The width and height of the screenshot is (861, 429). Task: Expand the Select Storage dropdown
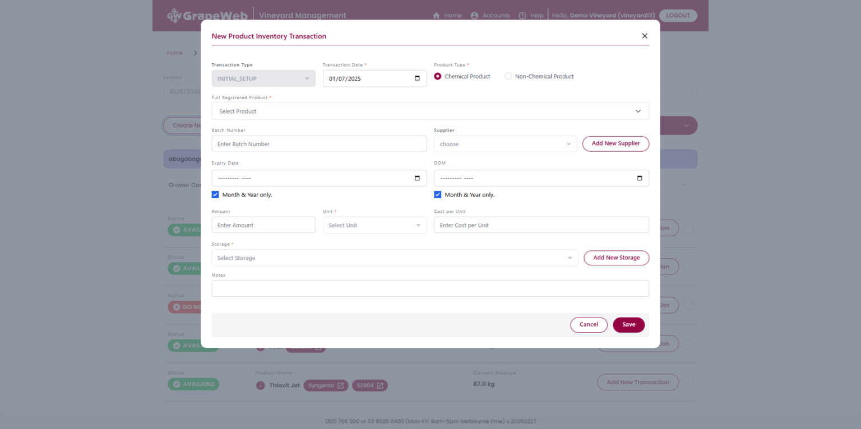(395, 258)
